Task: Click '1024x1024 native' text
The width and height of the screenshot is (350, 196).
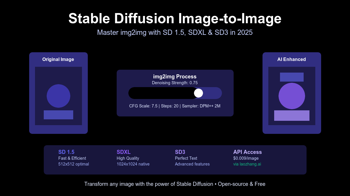Action: [x=133, y=164]
